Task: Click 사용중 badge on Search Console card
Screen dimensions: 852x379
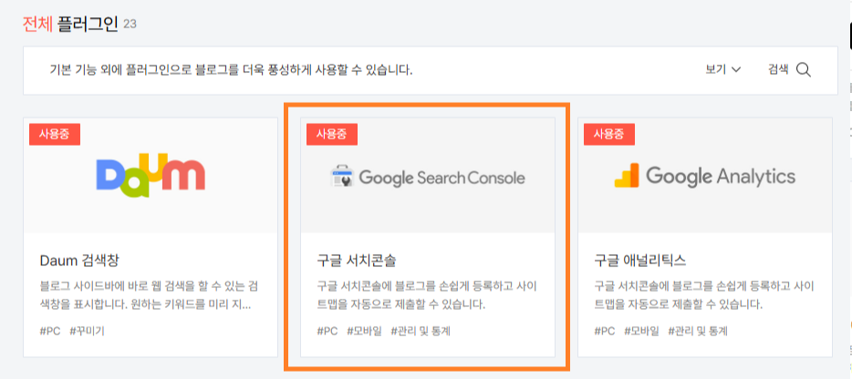Action: pos(331,134)
